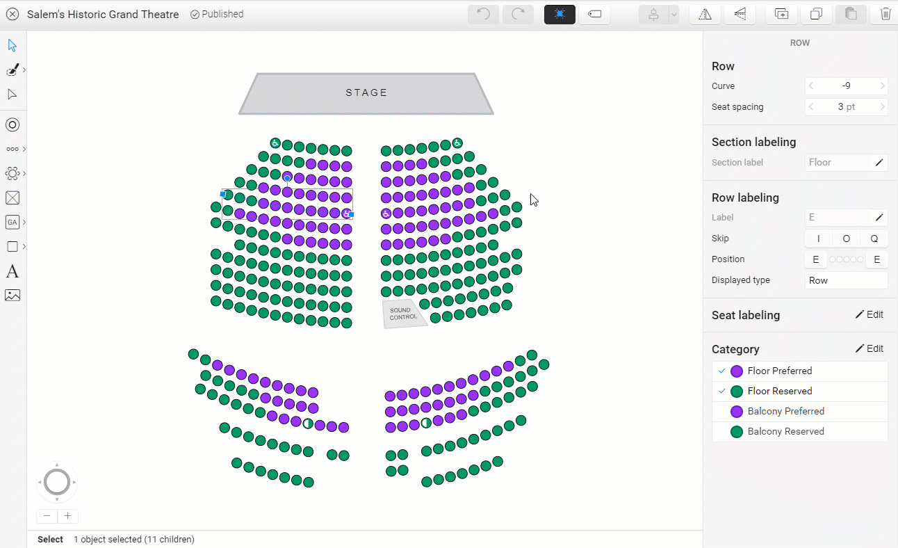
Task: Duplicate the selected object
Action: pos(816,14)
